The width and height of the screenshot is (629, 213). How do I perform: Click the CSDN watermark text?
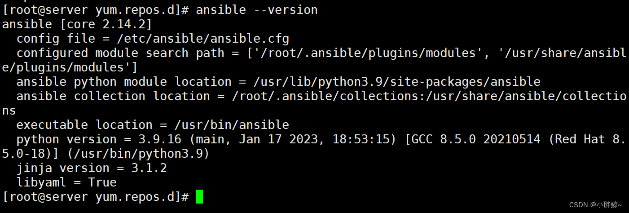pyautogui.click(x=595, y=205)
